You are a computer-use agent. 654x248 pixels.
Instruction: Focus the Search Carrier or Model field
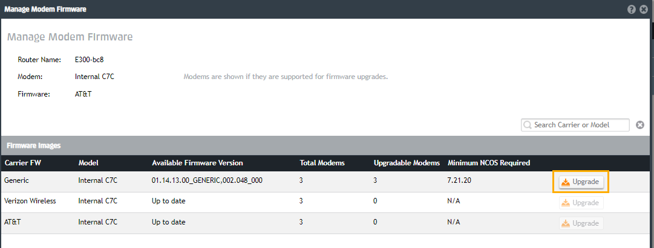[575, 125]
